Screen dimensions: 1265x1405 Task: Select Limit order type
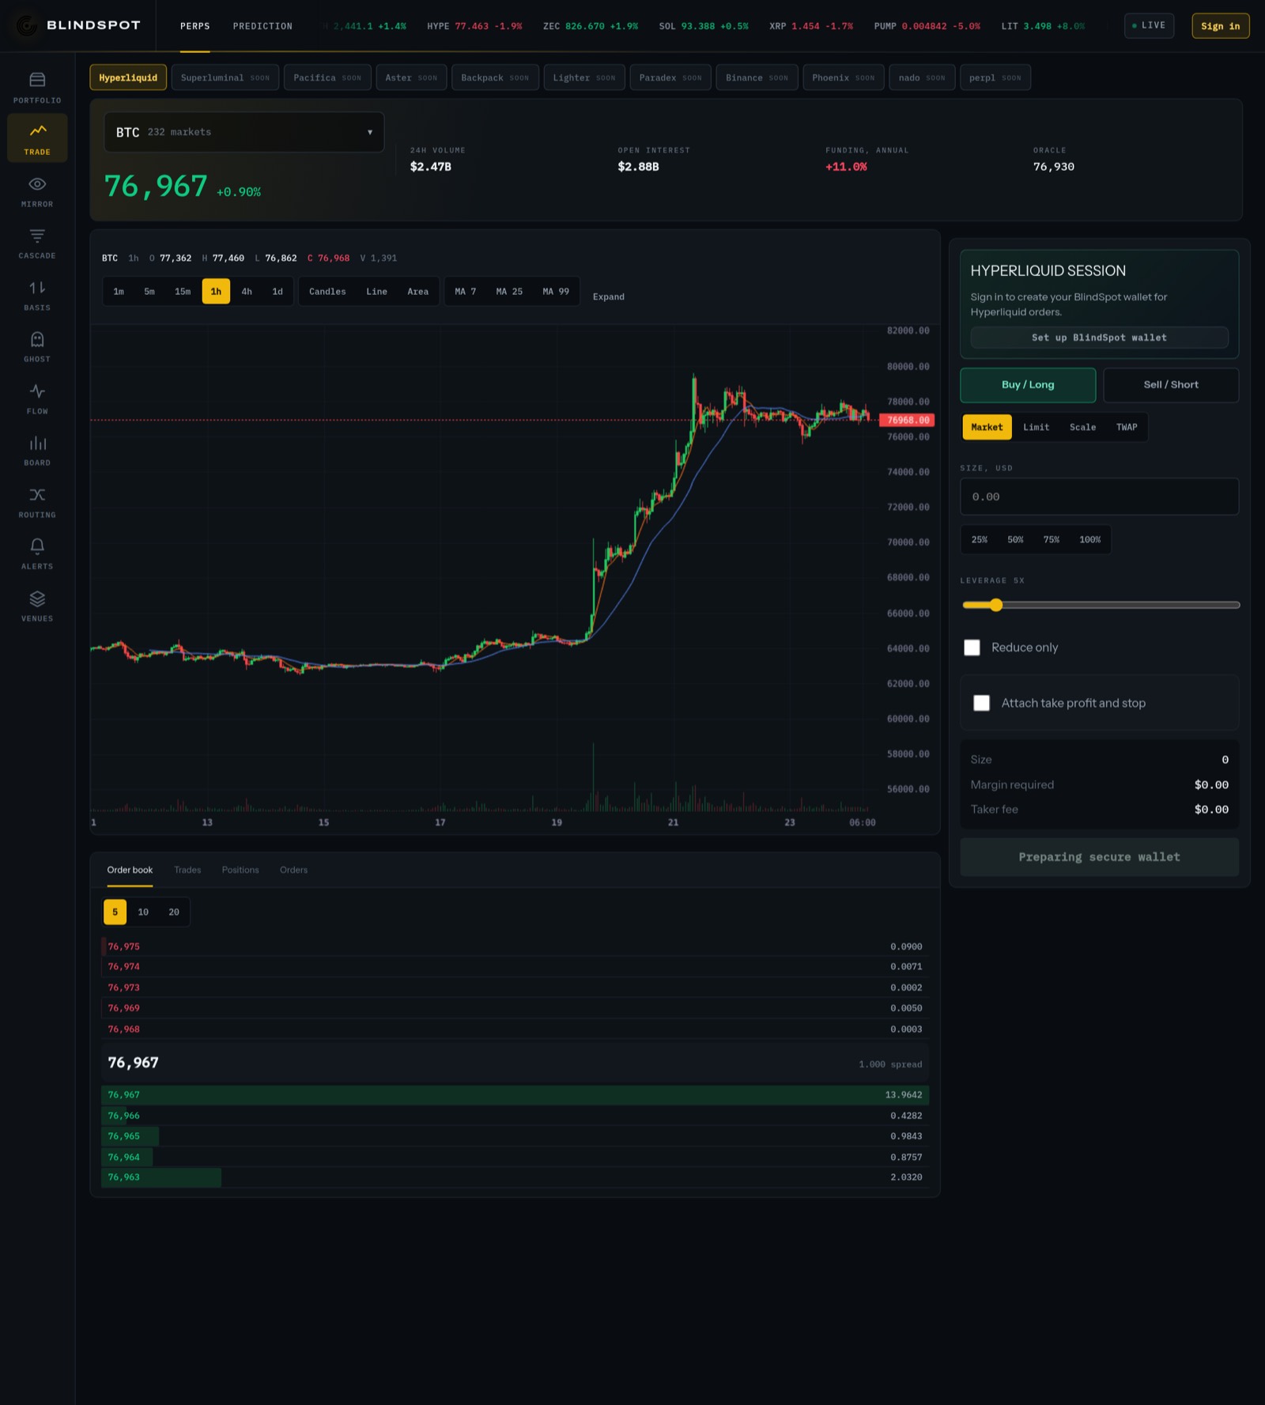click(x=1036, y=427)
